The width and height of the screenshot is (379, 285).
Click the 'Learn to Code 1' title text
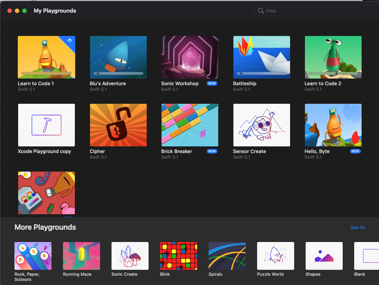pos(36,83)
